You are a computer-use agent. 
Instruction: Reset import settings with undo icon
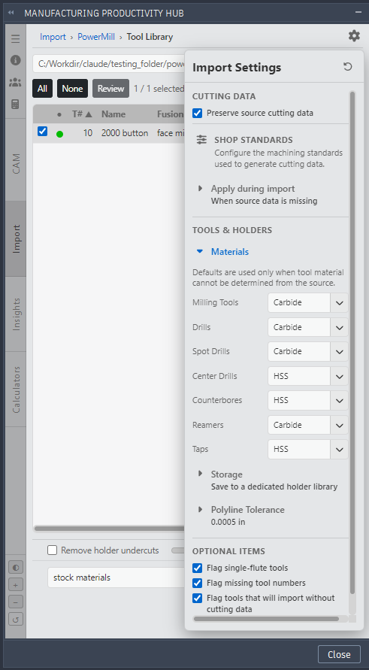coord(348,67)
